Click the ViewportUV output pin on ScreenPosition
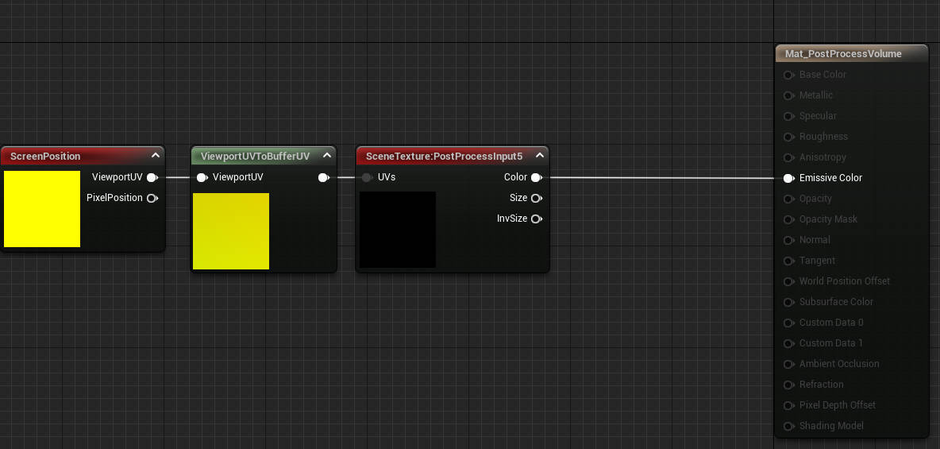Screen dimensions: 940x449 point(152,177)
